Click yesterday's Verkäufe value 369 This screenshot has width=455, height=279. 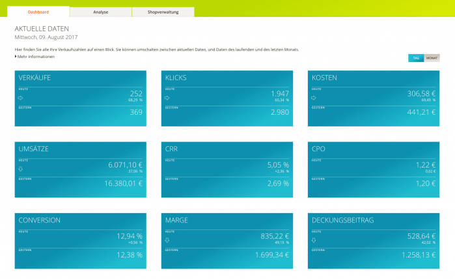tap(136, 112)
